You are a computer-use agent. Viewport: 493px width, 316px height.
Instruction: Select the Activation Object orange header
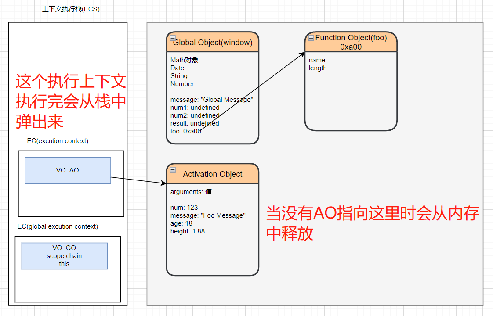click(x=213, y=174)
